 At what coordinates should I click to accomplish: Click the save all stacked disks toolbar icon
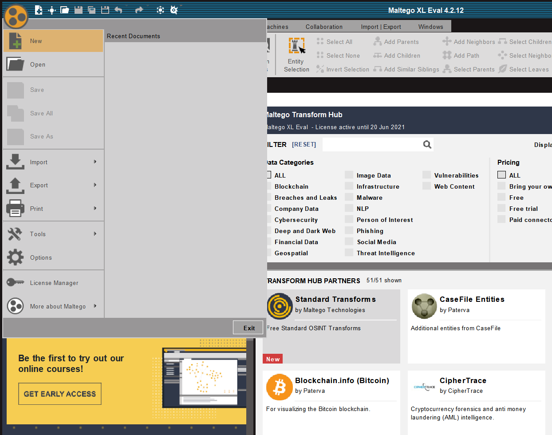tap(92, 10)
